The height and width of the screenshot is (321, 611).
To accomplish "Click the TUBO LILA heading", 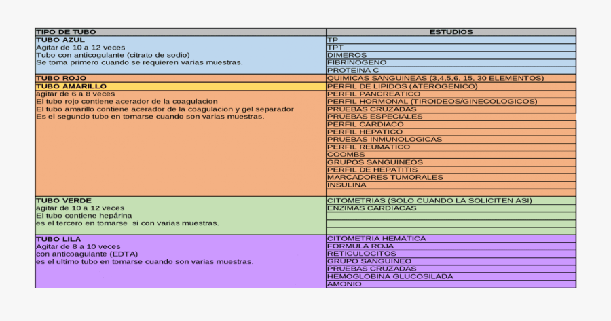I will (58, 240).
